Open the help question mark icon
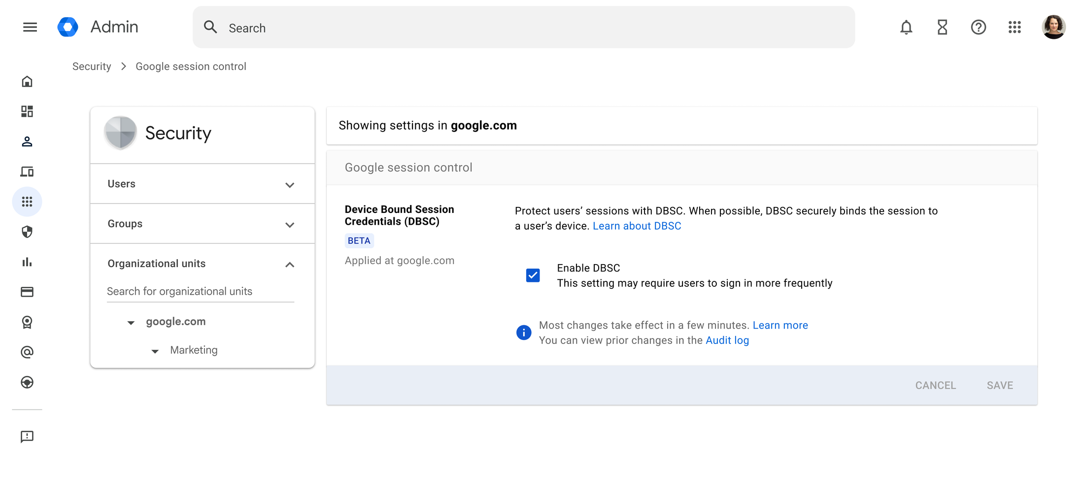1084x477 pixels. [979, 27]
